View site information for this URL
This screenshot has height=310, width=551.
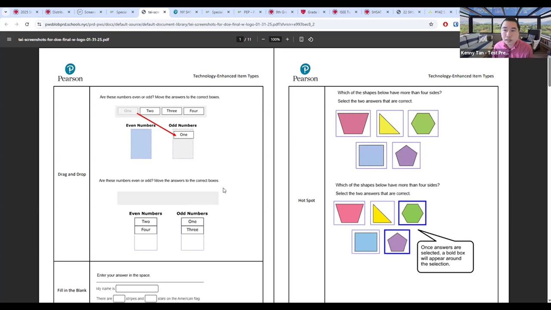click(x=39, y=24)
